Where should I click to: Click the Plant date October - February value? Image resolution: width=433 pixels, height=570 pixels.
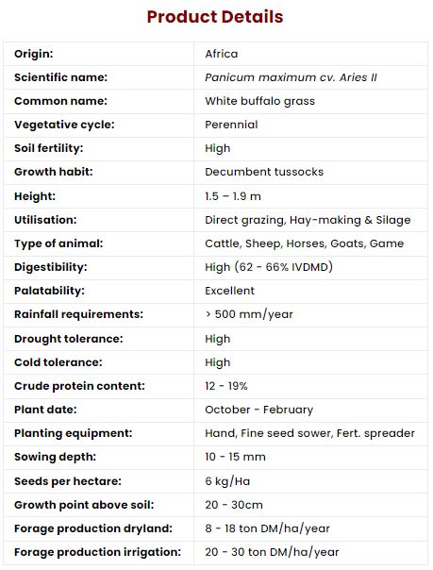pos(259,410)
